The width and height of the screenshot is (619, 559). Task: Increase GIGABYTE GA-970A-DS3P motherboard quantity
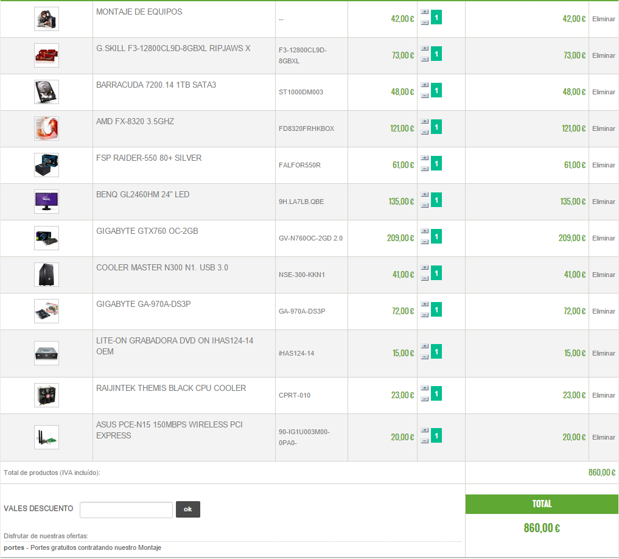pos(424,304)
